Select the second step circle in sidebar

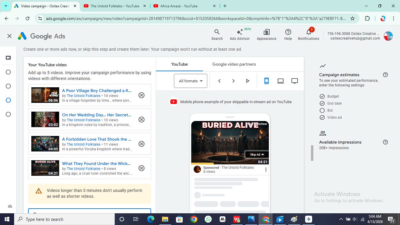pos(9,86)
